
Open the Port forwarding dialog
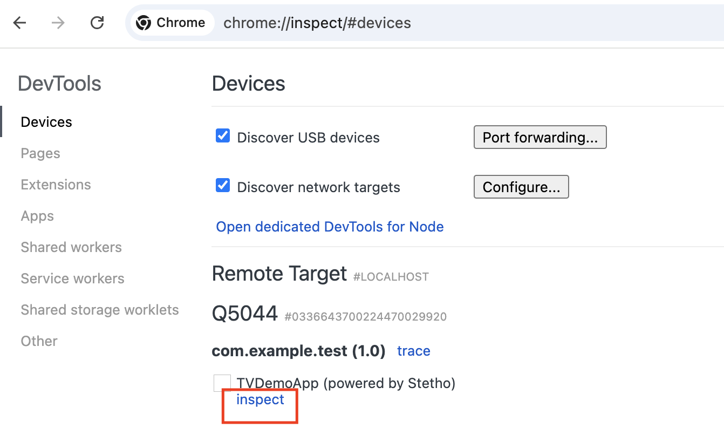[539, 137]
